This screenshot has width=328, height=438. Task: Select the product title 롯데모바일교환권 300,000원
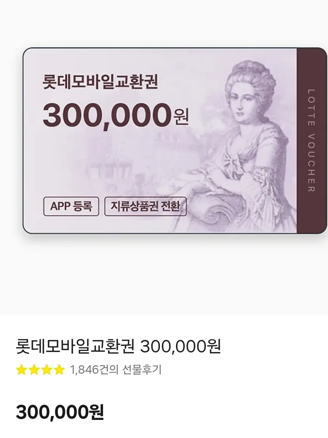(x=118, y=347)
